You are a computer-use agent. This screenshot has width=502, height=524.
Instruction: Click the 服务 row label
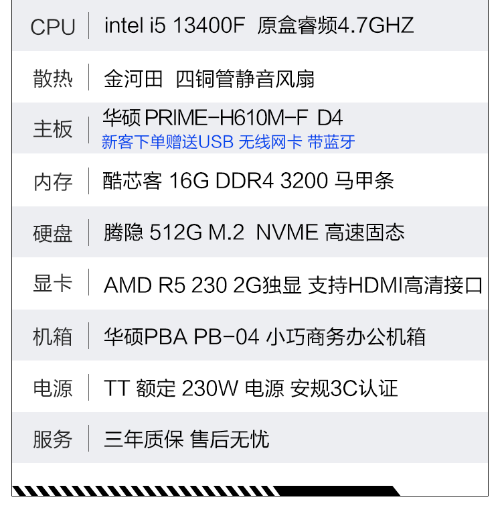(52, 440)
